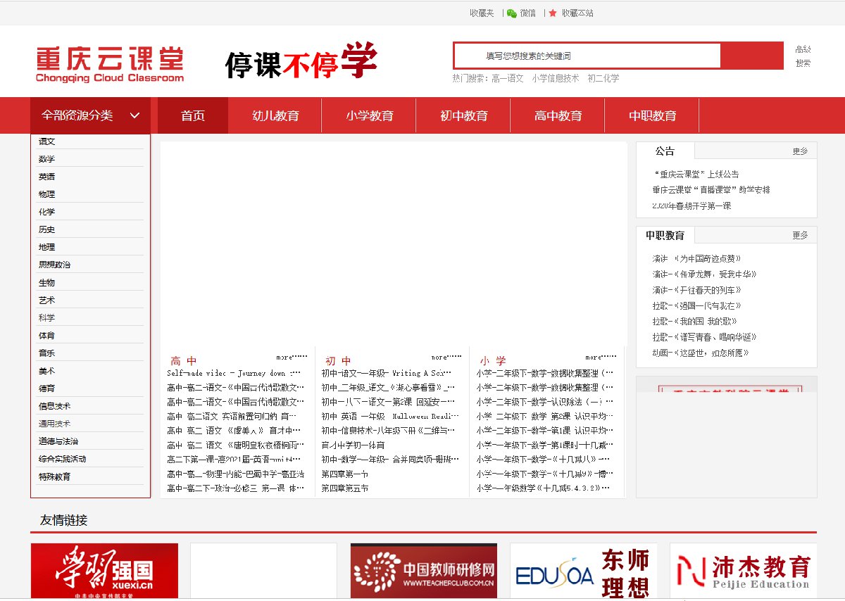Screen dimensions: 845x601
Task: Open 更多 in the 公告 panel
Action: point(800,151)
